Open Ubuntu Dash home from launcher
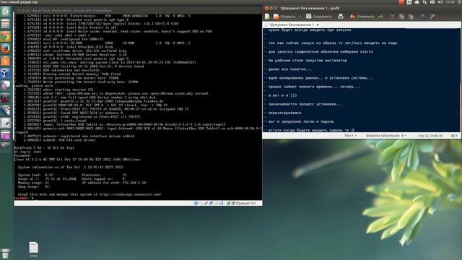 coord(6,12)
